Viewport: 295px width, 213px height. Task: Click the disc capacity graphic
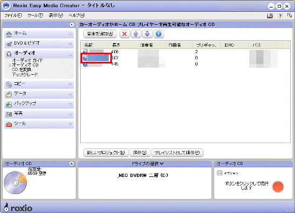coord(16,182)
